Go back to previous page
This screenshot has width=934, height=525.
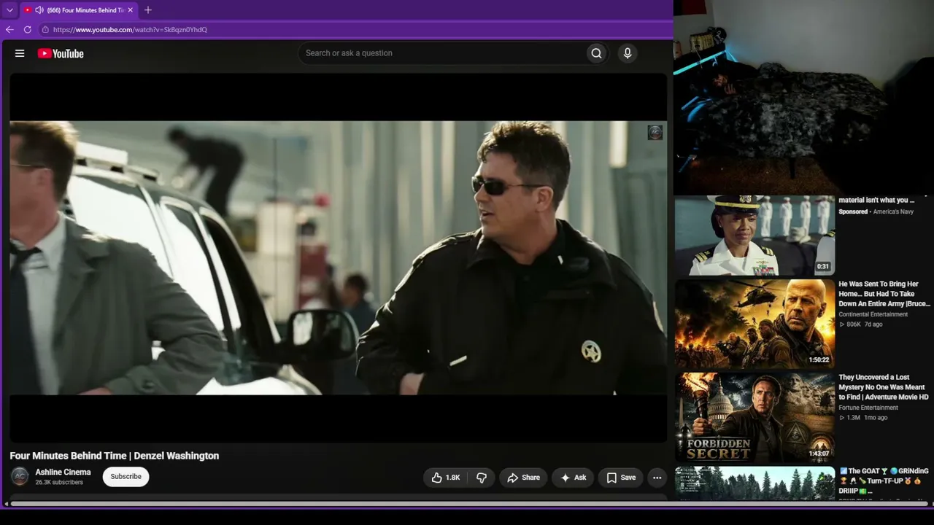coord(9,30)
